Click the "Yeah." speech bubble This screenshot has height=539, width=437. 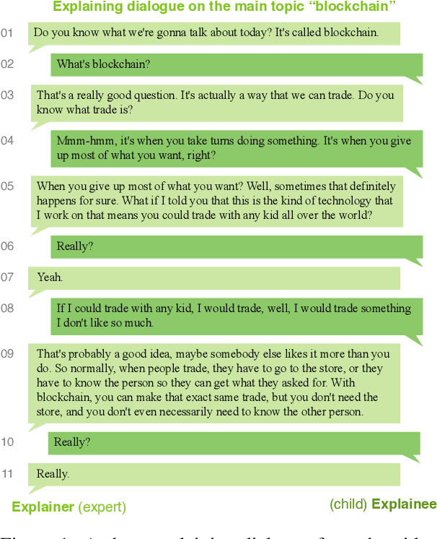coord(213,277)
